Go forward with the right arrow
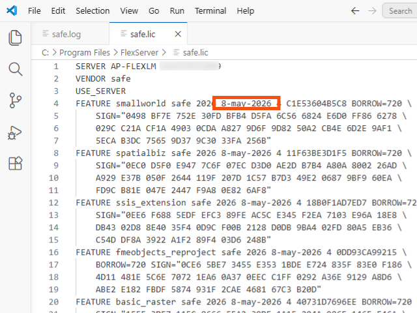This screenshot has width=417, height=313. (372, 11)
